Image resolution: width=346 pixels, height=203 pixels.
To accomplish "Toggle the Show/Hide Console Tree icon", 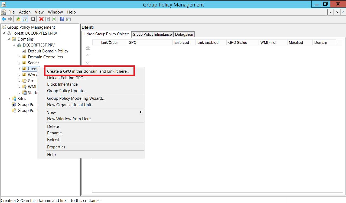I will [x=25, y=19].
